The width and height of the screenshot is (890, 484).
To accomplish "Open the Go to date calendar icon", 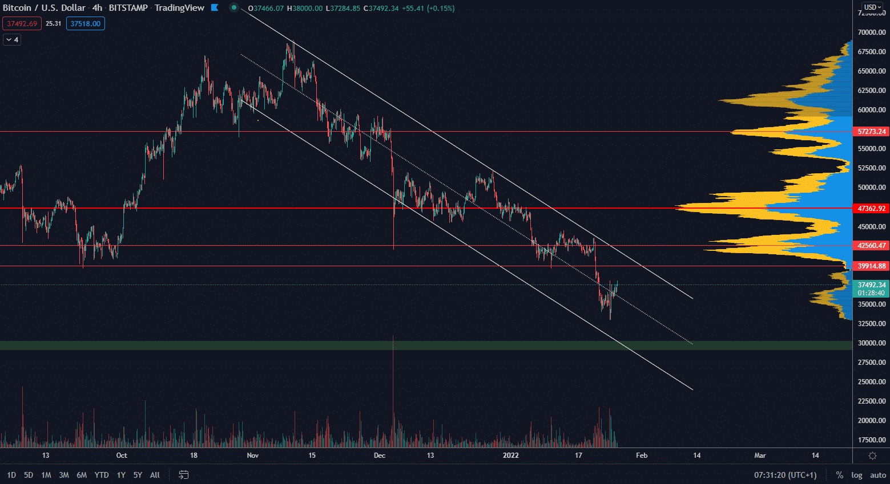I will pos(184,475).
